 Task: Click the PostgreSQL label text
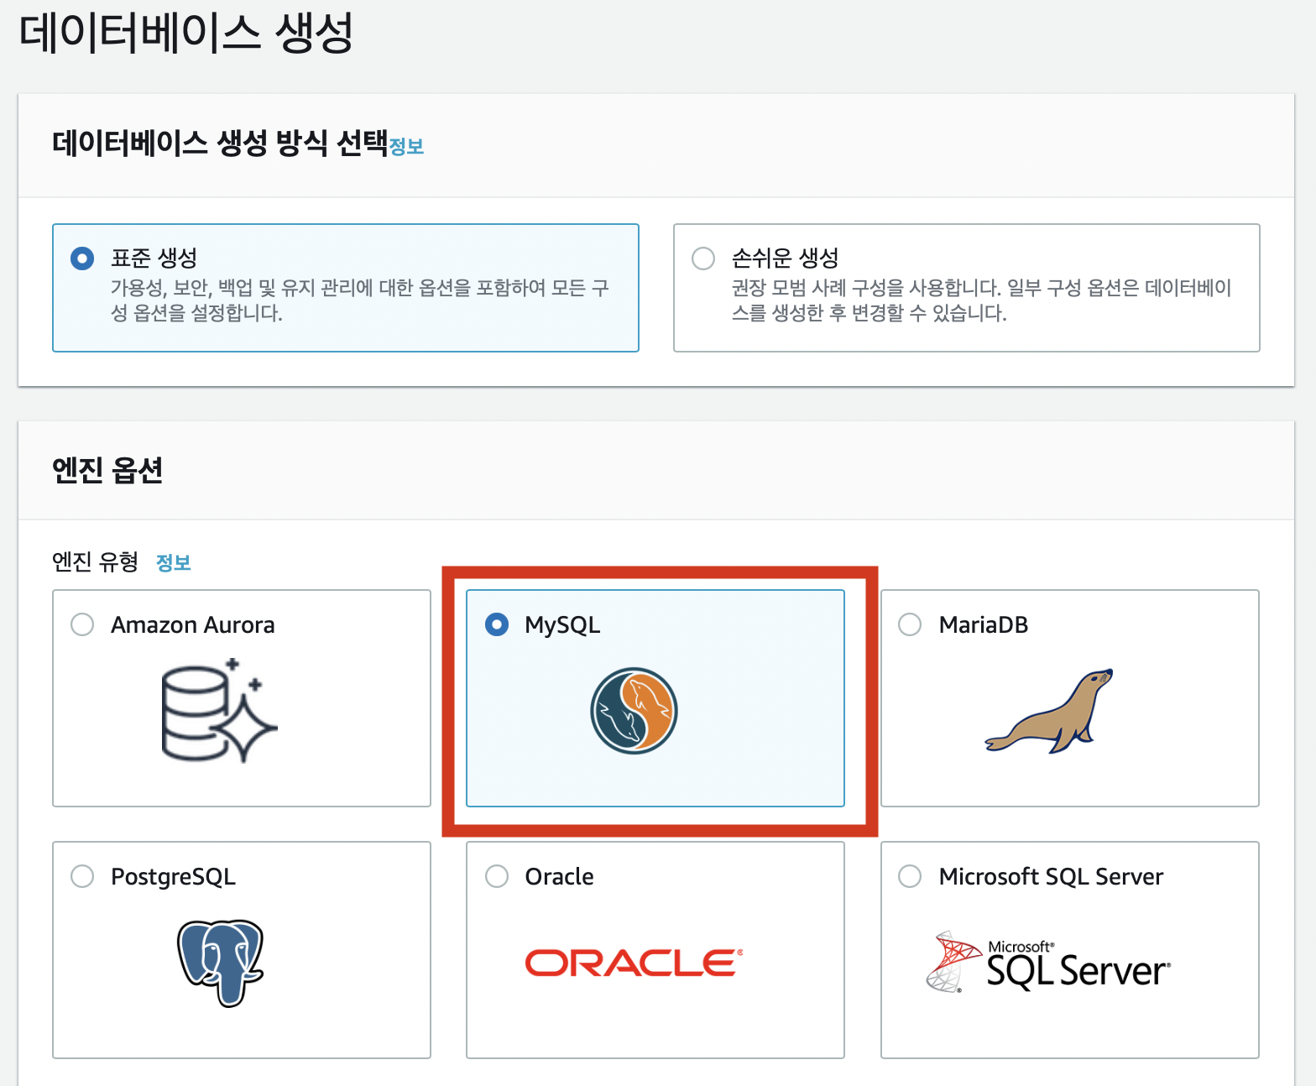[174, 877]
